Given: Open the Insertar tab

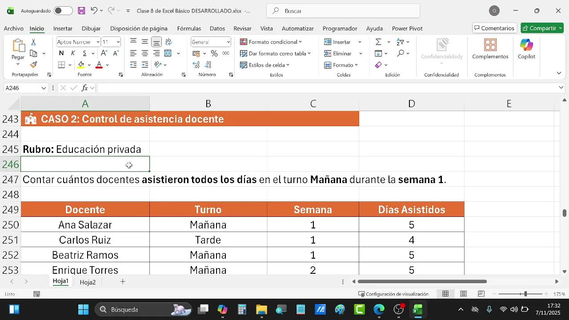Looking at the screenshot, I should [63, 28].
